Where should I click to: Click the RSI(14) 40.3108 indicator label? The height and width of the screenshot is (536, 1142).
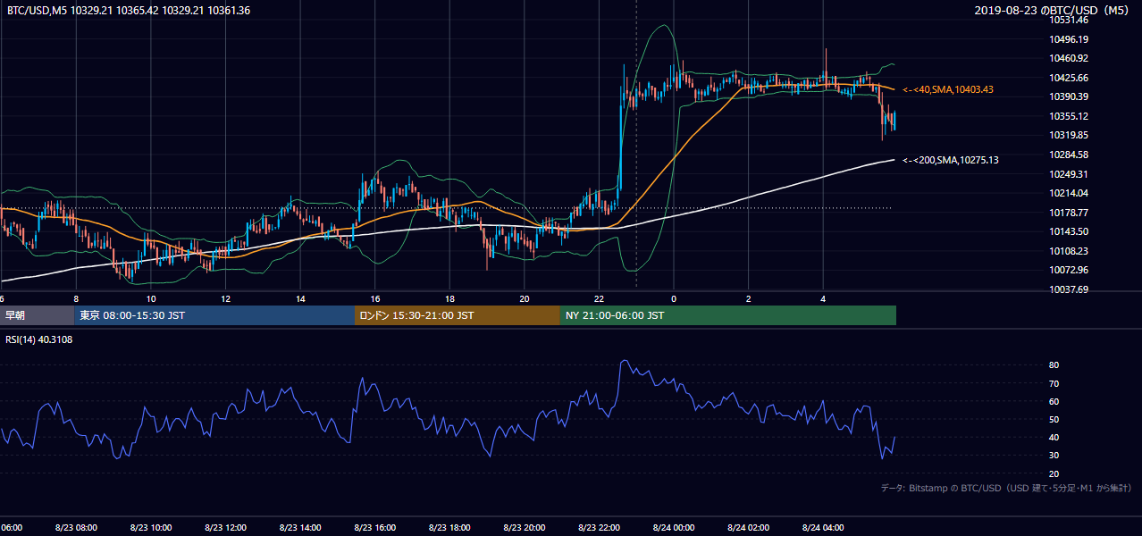(x=39, y=339)
